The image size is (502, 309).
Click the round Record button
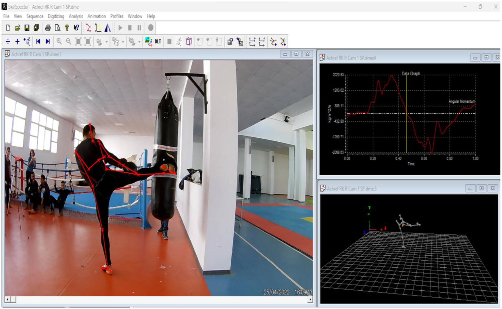coord(151,28)
